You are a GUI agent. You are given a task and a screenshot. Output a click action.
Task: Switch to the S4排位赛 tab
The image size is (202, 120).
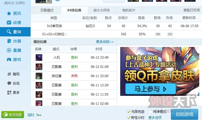(x=74, y=10)
